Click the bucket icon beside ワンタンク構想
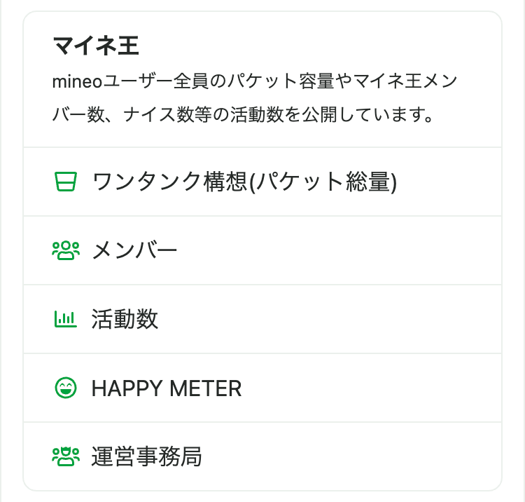 pos(65,182)
